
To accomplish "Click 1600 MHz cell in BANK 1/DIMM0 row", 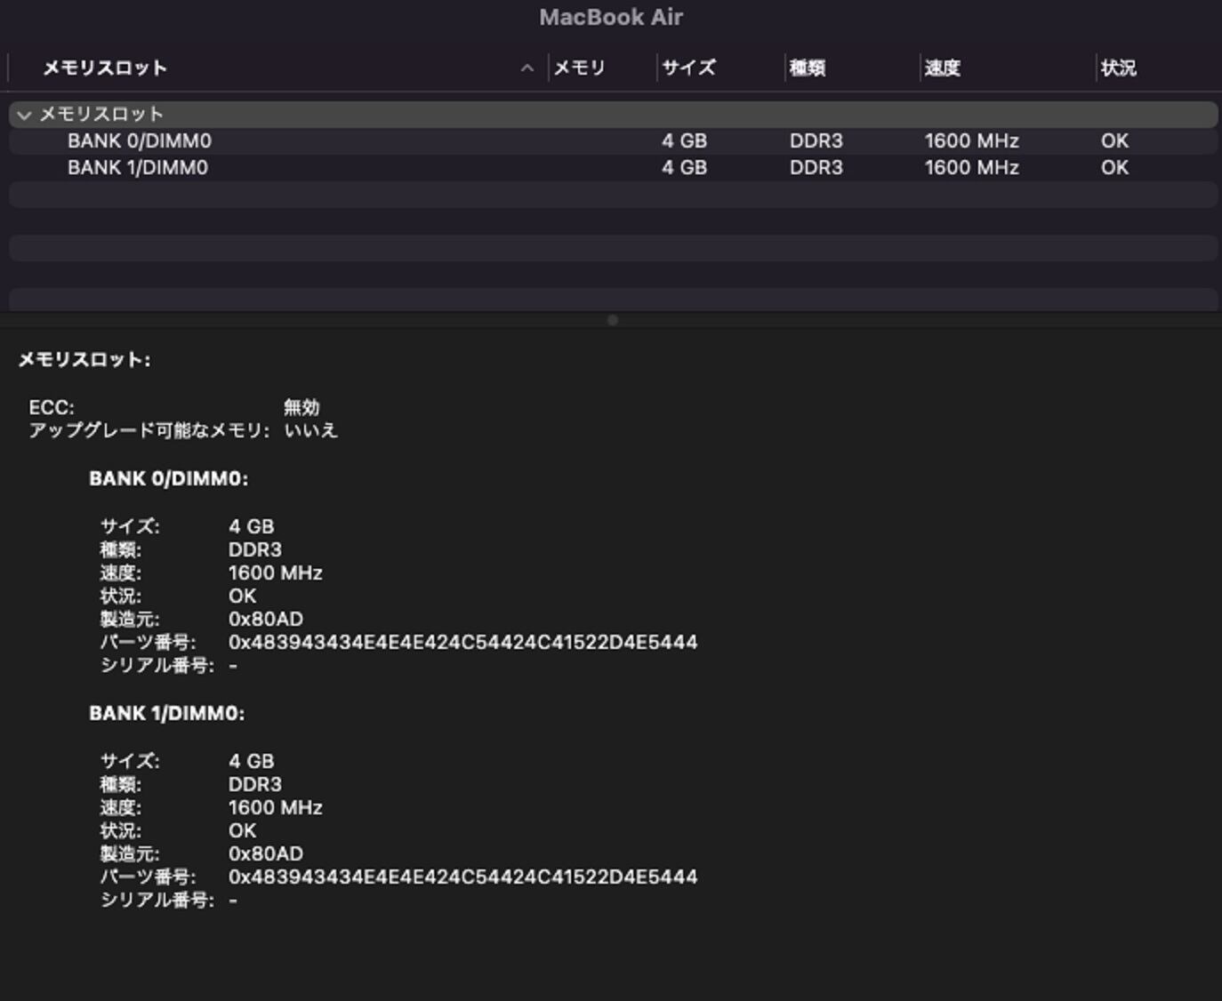I will coord(971,168).
